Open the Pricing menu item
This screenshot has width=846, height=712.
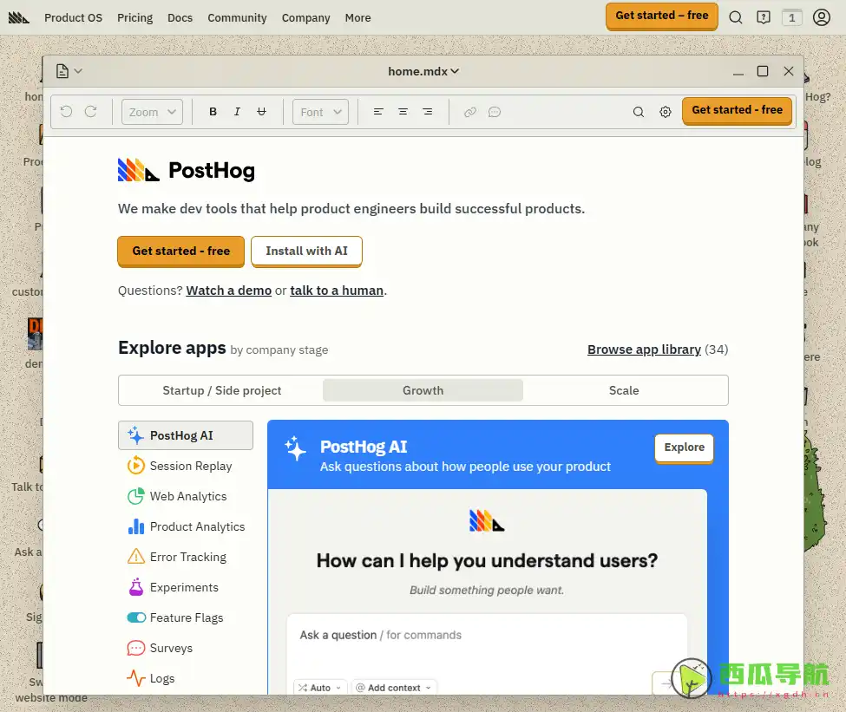pos(134,17)
